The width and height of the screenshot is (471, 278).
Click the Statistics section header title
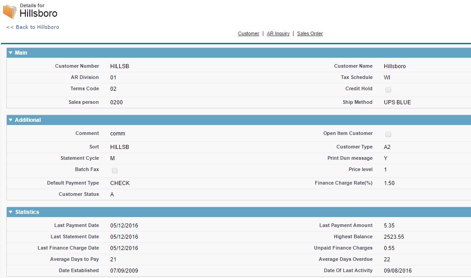(27, 212)
